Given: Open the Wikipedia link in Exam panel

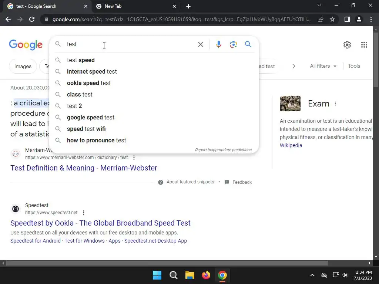Looking at the screenshot, I should pos(291,145).
